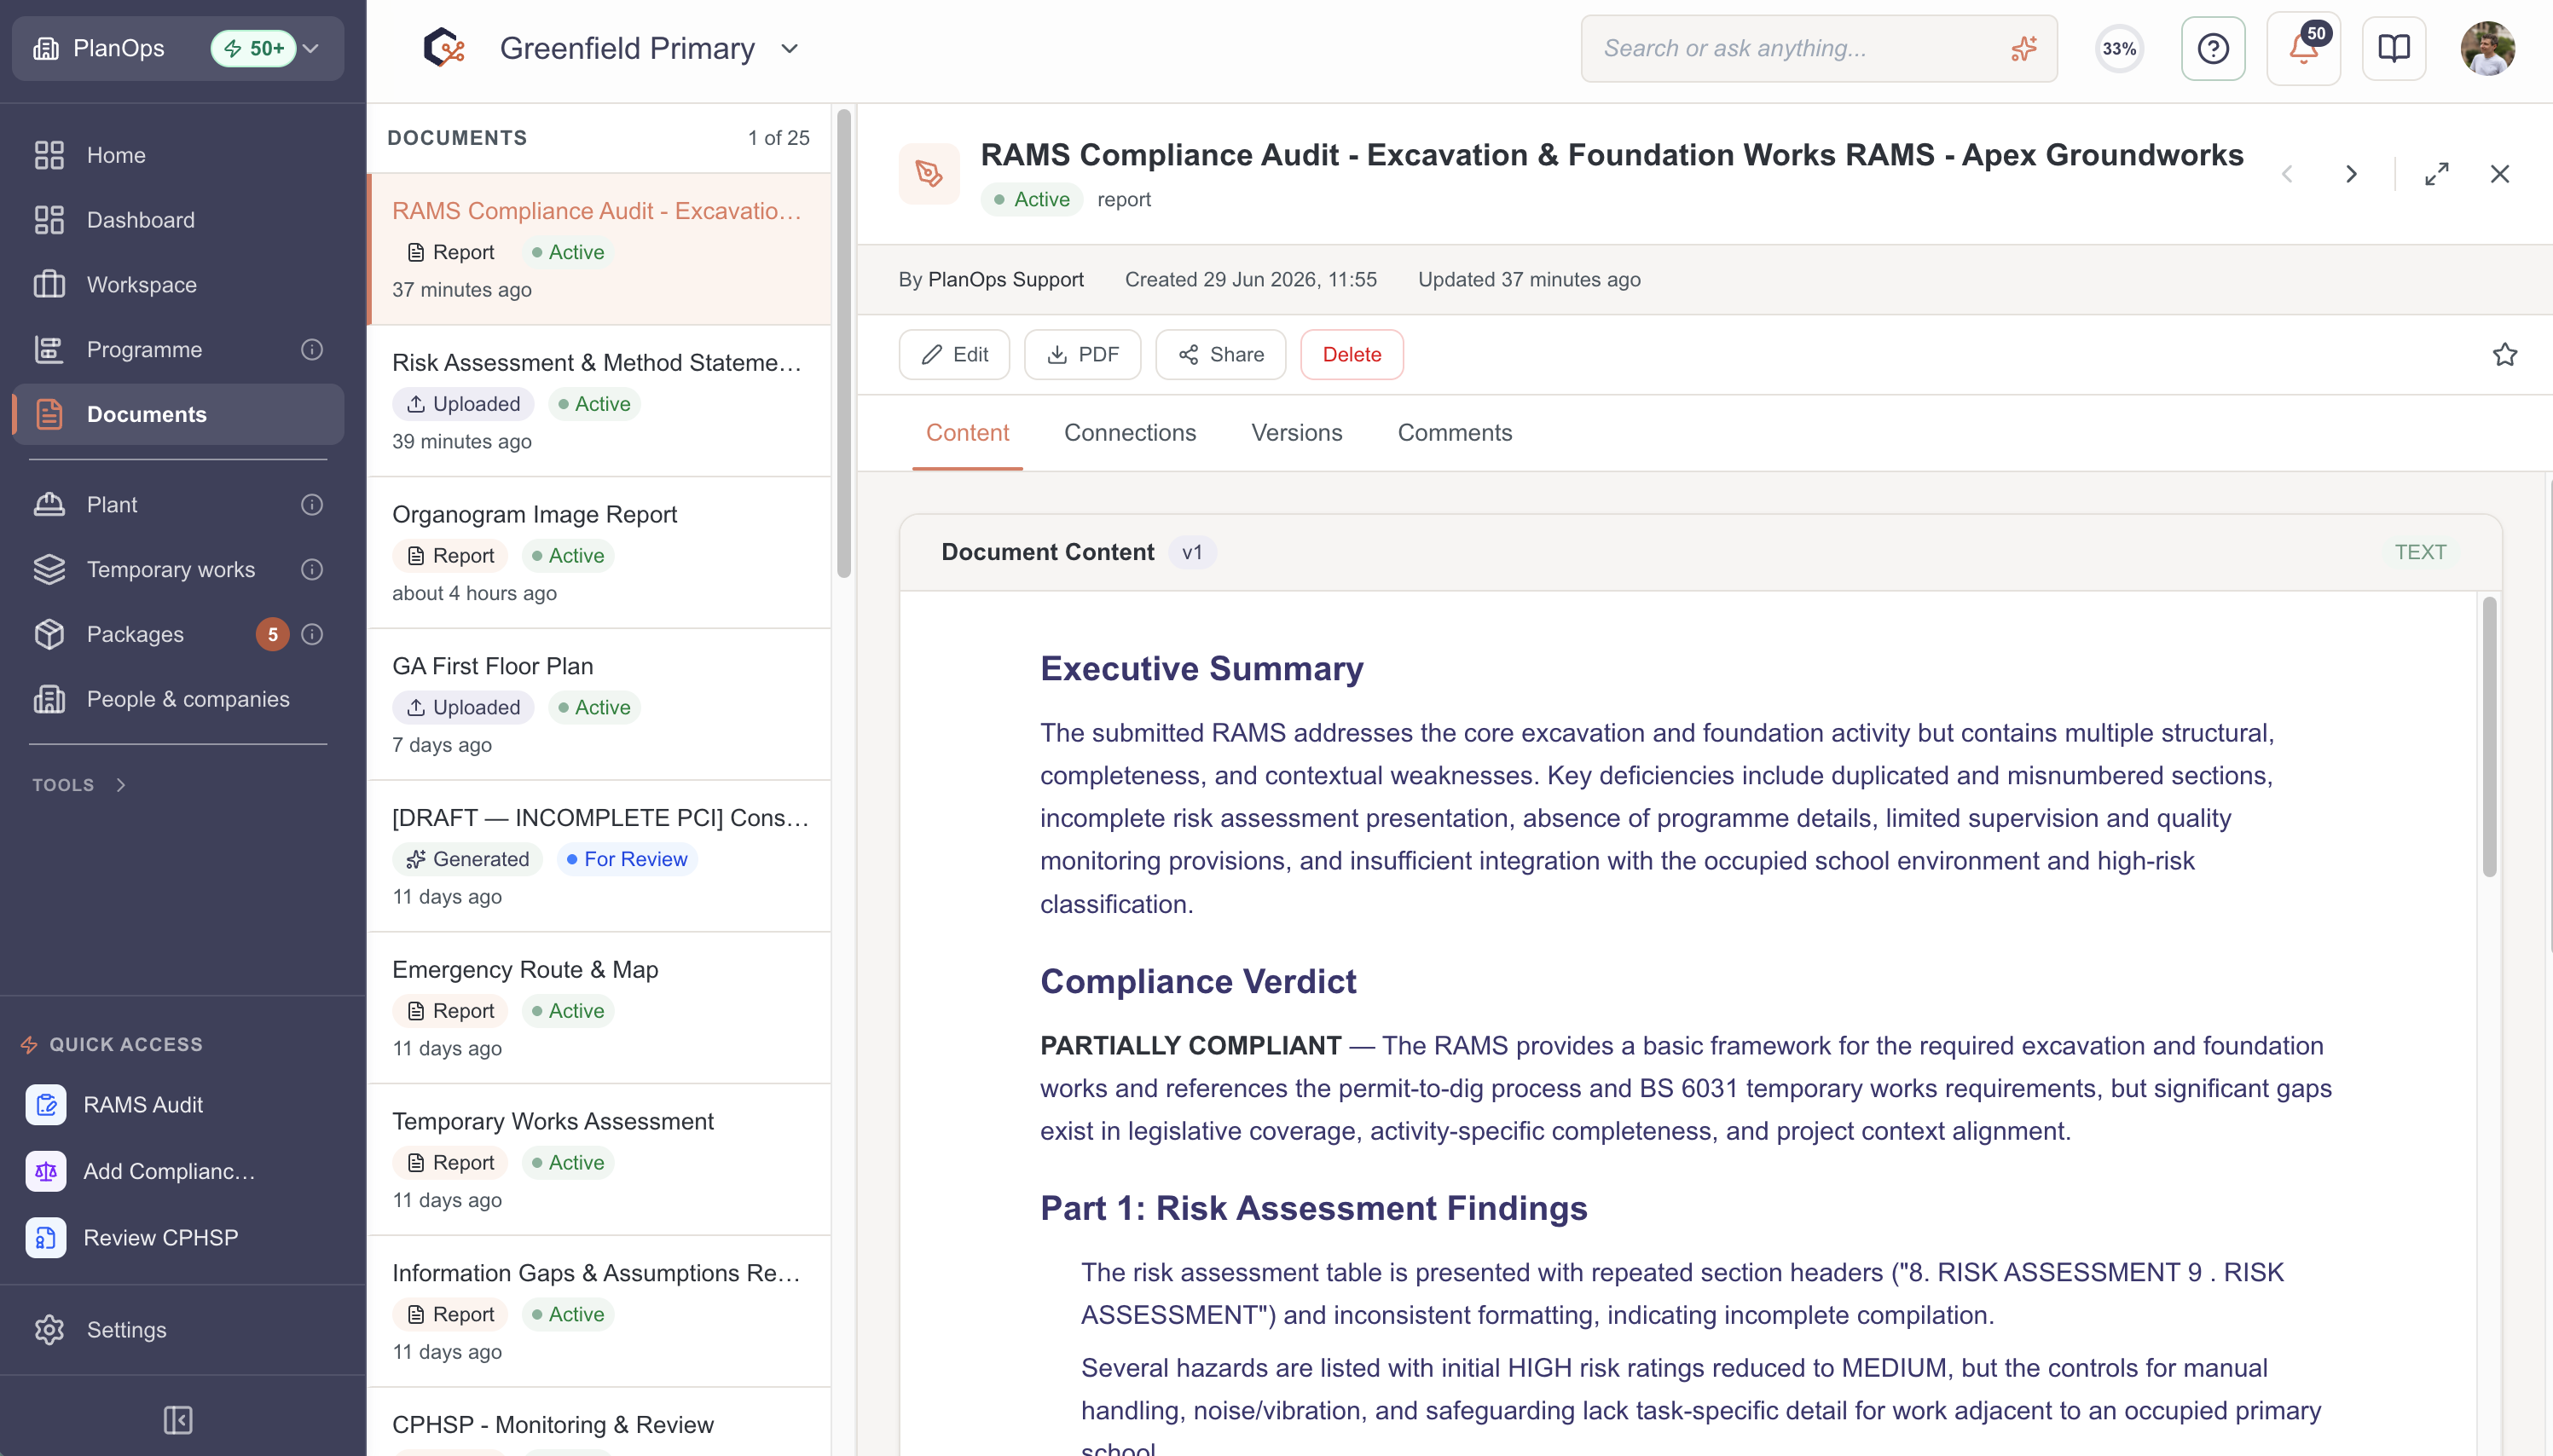
Task: Open People & companies
Action: (178, 700)
